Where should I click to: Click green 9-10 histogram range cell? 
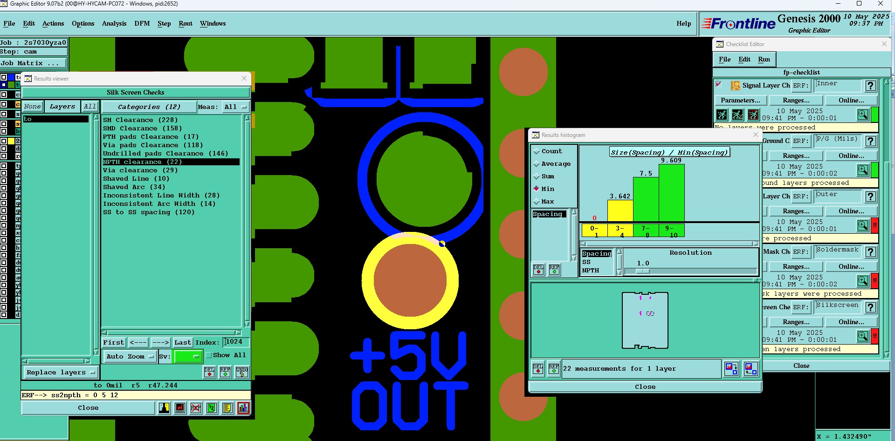coord(671,231)
